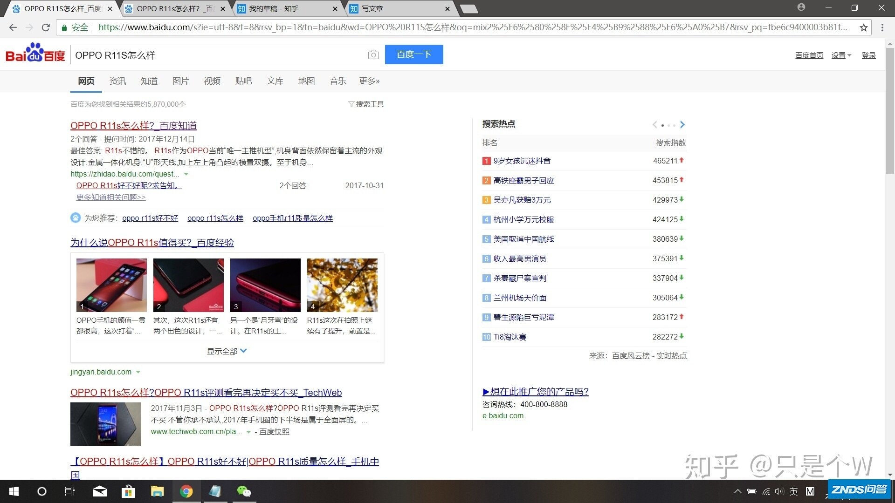
Task: Switch to 知道 search tab
Action: tap(149, 81)
